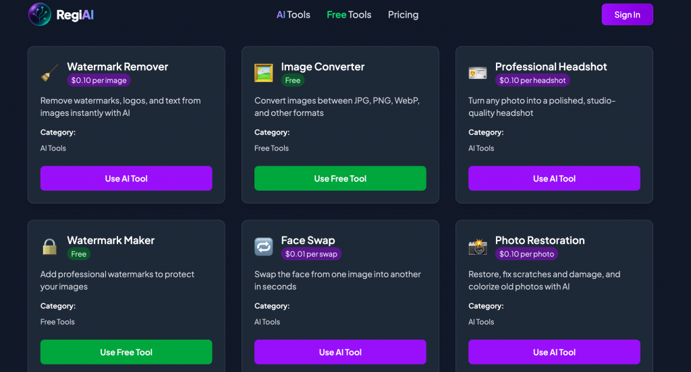Click the 'Swap the face from one image' description

point(337,280)
